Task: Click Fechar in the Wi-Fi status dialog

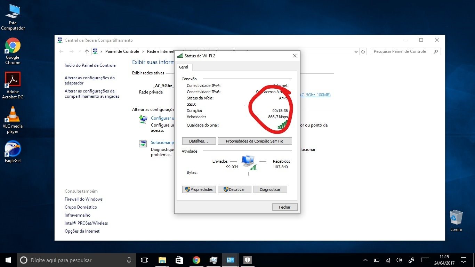Action: point(284,207)
